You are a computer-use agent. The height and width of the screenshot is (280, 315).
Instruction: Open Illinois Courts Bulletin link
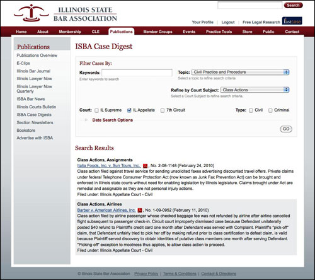(37, 107)
